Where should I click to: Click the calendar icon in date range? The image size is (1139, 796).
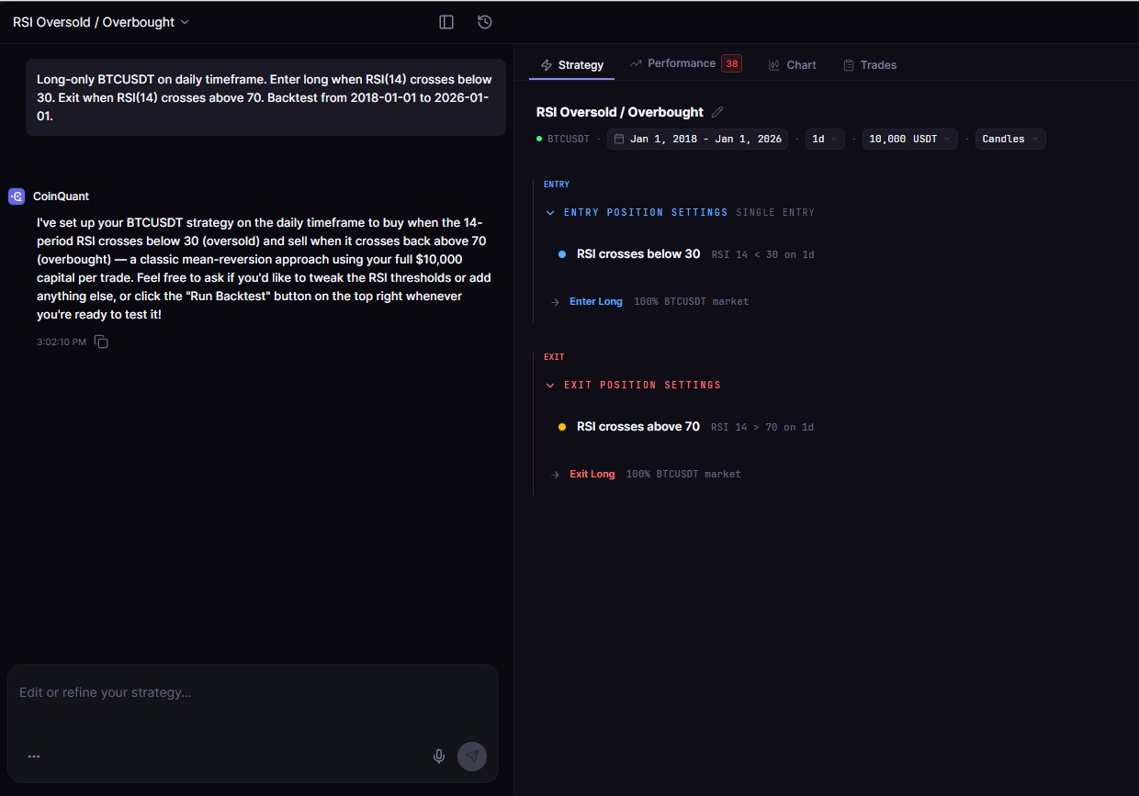pyautogui.click(x=619, y=139)
